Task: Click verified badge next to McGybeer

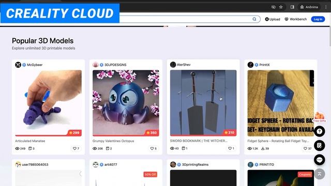Action: click(x=24, y=65)
